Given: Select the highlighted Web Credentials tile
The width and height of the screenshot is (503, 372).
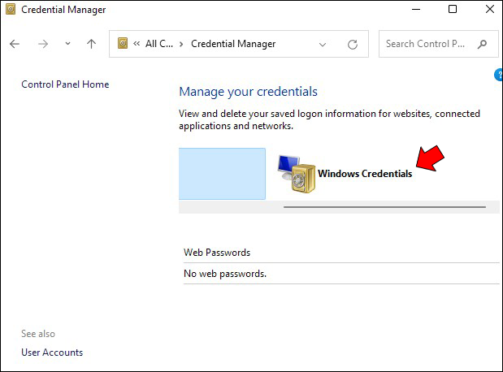Looking at the screenshot, I should (x=222, y=173).
